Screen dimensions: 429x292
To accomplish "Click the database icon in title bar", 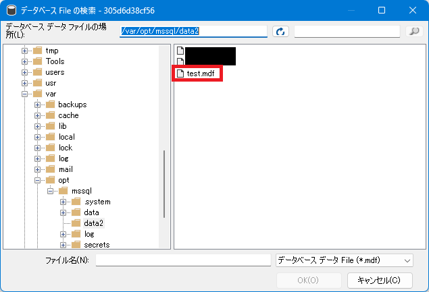I will 11,10.
